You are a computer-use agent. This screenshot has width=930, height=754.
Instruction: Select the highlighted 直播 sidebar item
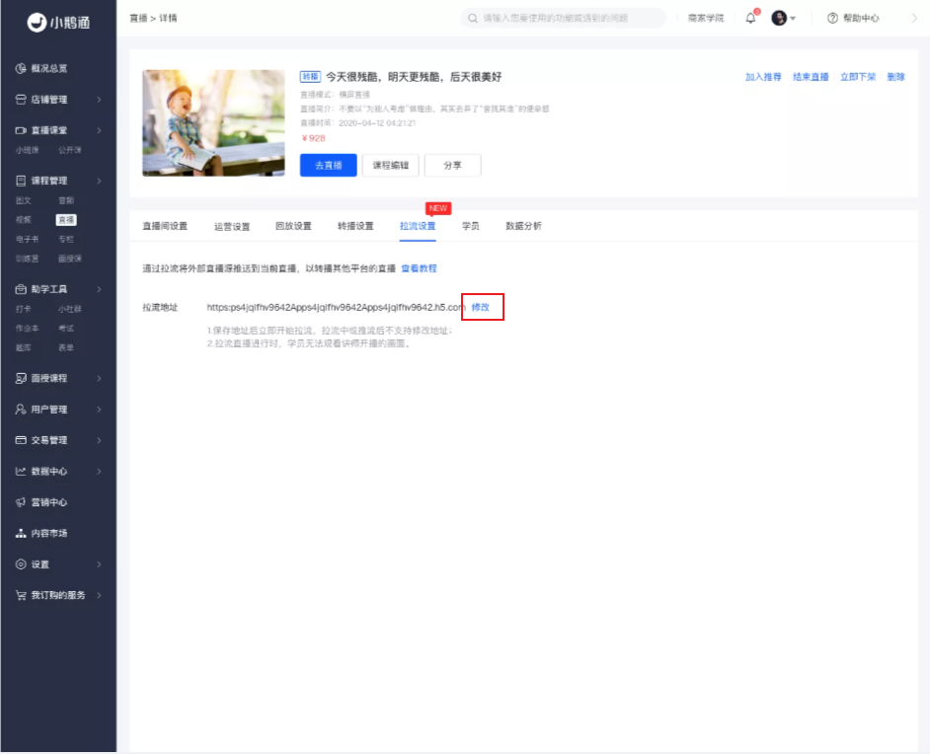pyautogui.click(x=66, y=220)
